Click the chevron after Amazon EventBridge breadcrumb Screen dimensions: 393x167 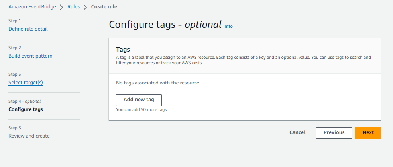click(x=62, y=7)
